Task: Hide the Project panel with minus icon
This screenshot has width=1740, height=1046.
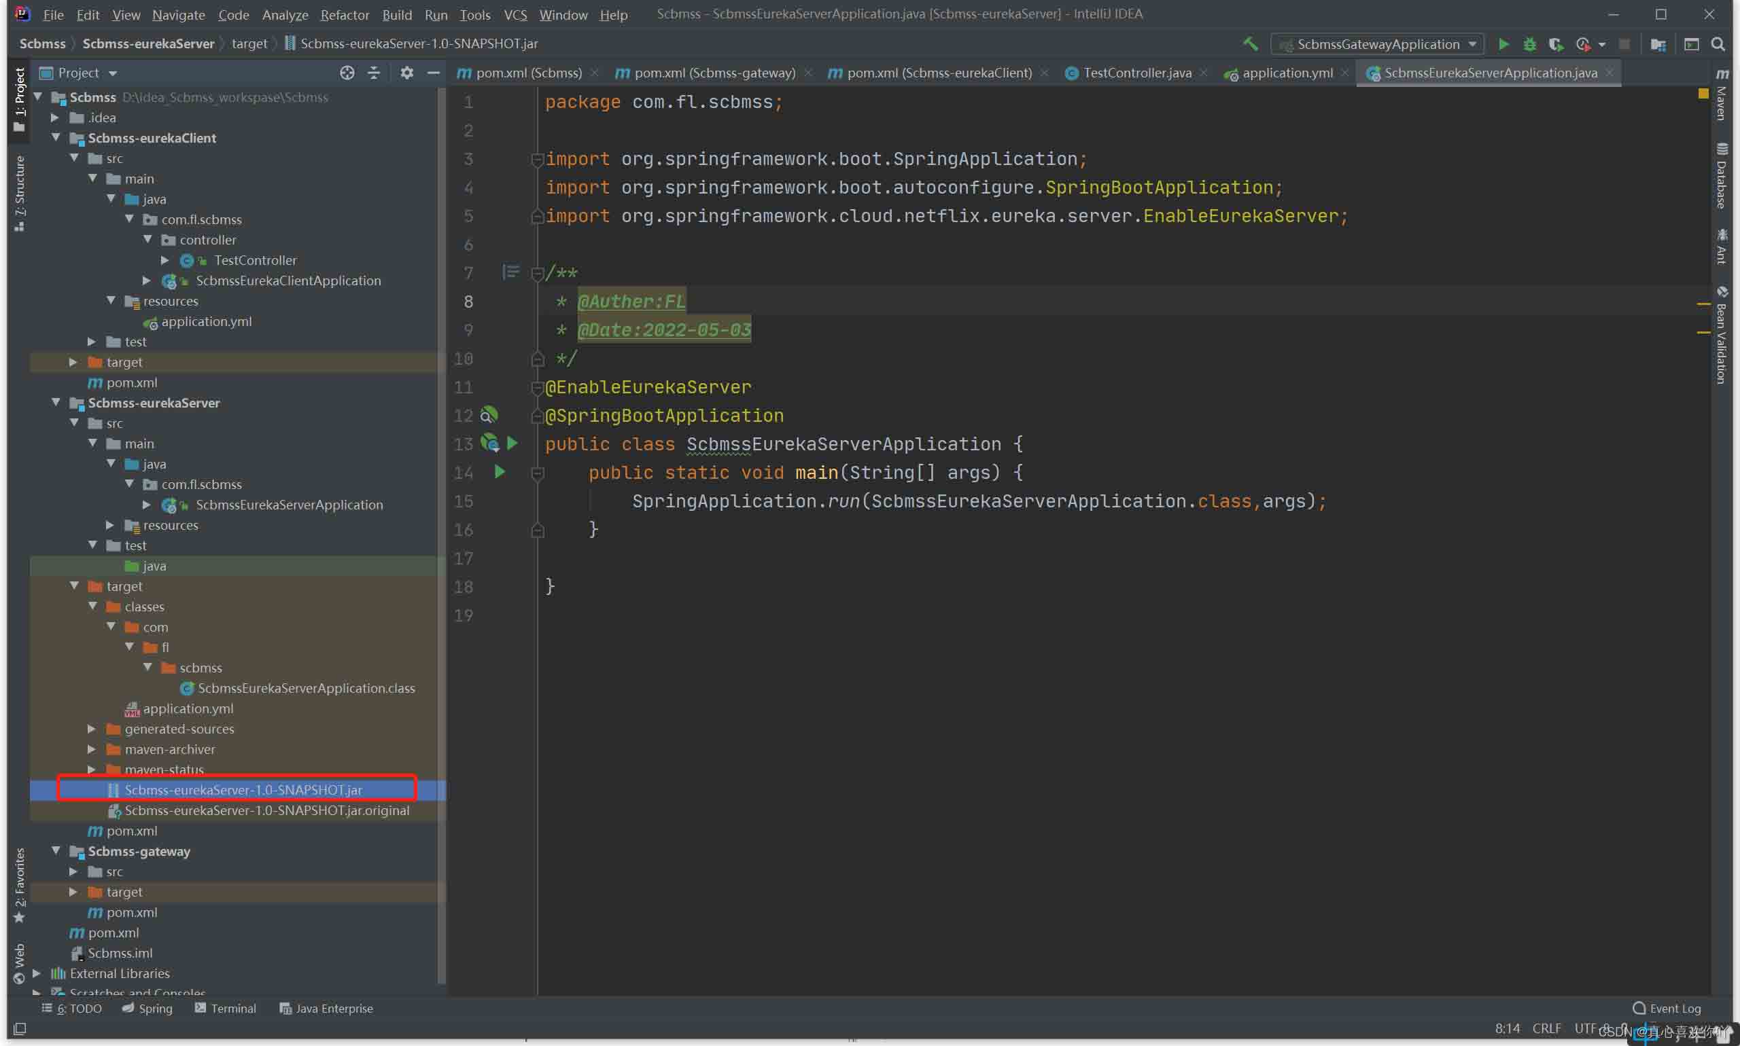Action: point(433,73)
